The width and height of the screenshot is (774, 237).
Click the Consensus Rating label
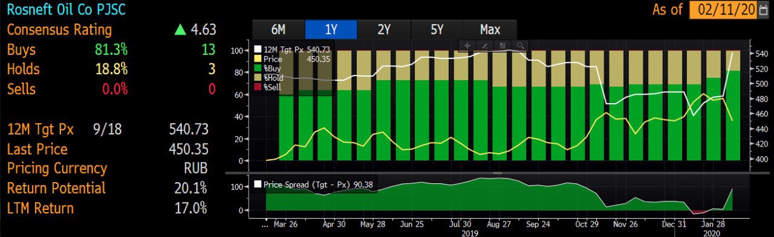59,30
